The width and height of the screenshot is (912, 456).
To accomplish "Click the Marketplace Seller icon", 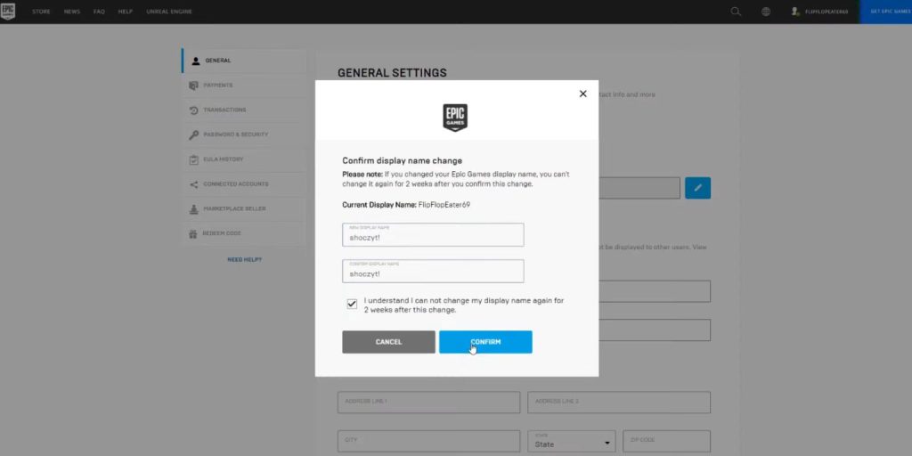I will [x=193, y=208].
